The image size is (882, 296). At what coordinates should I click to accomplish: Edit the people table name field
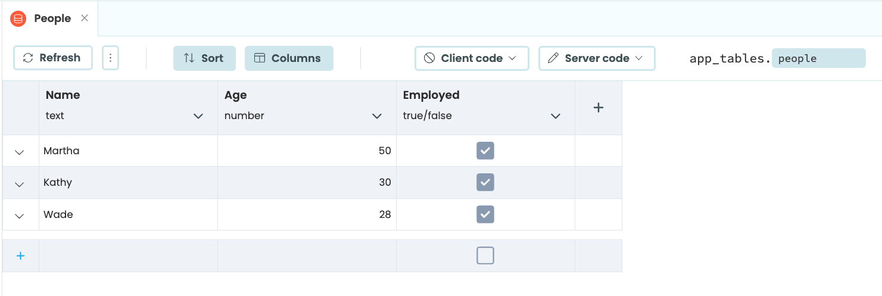[818, 58]
